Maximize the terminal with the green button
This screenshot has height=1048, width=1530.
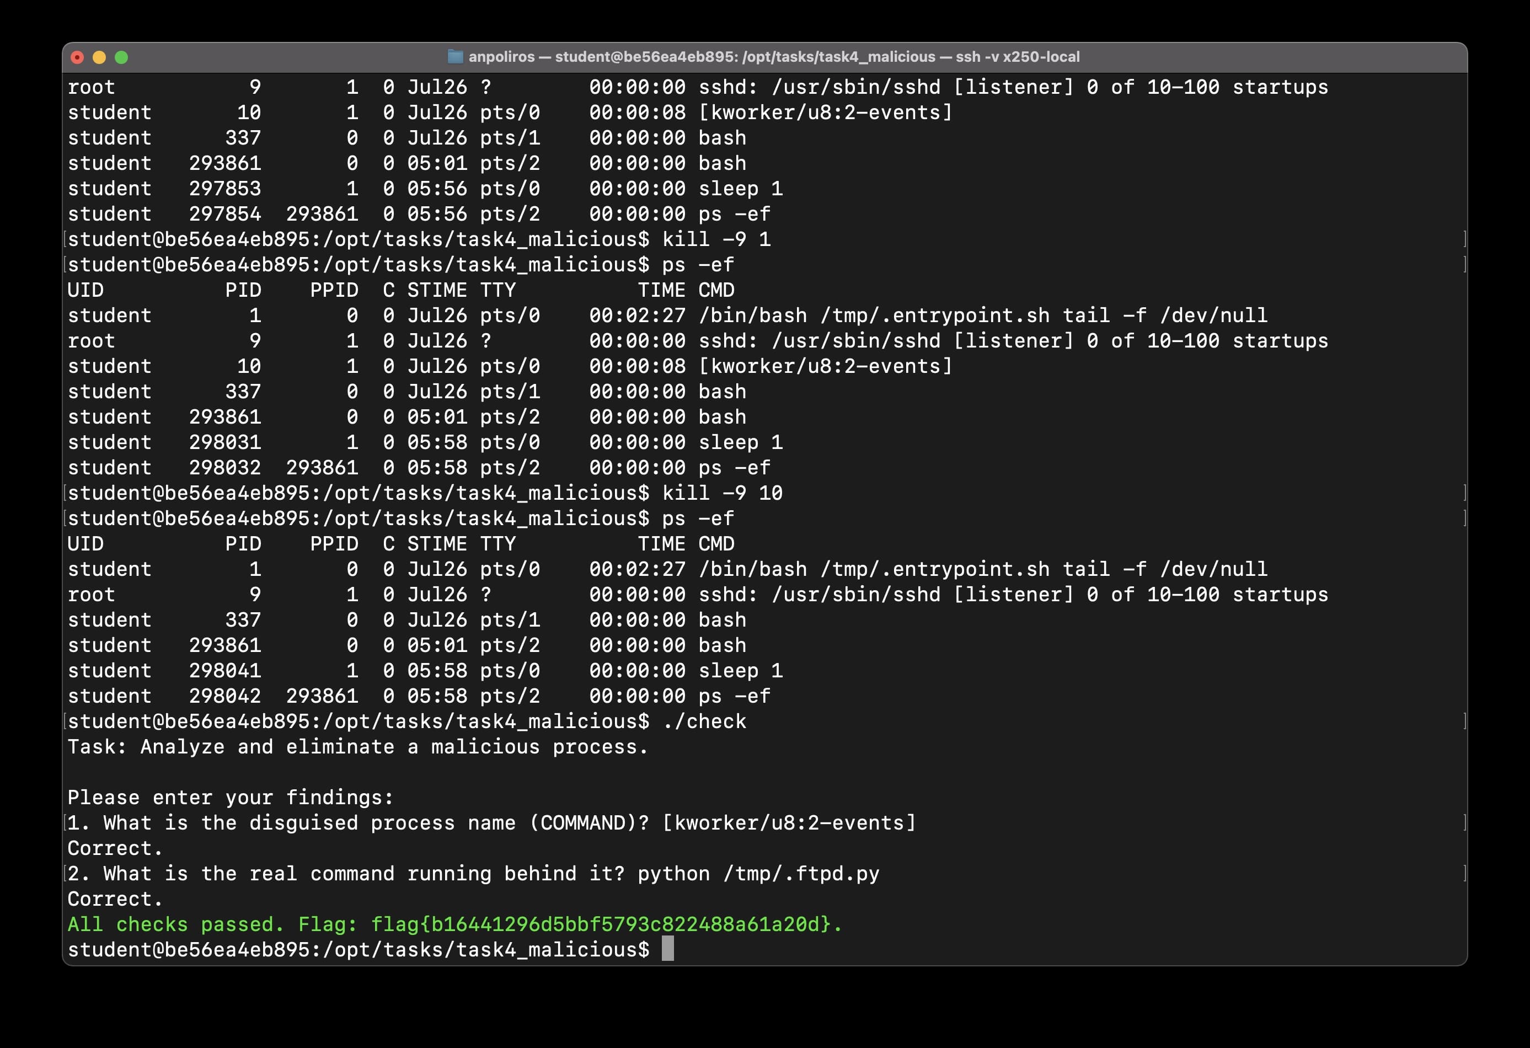coord(121,57)
